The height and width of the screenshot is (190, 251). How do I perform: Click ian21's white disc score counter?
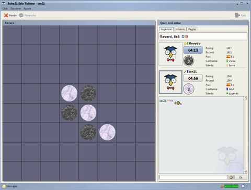click(x=189, y=89)
